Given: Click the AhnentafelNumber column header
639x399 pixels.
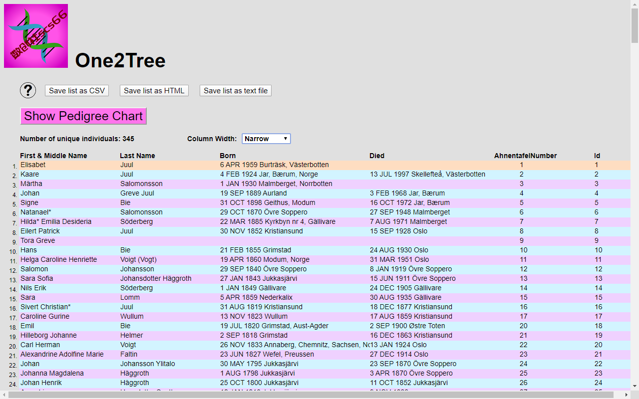Looking at the screenshot, I should click(525, 156).
